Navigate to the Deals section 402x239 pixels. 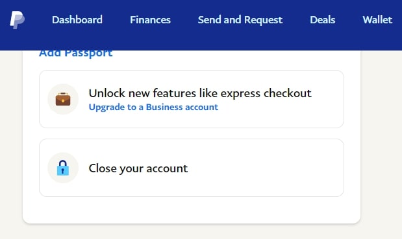[323, 20]
